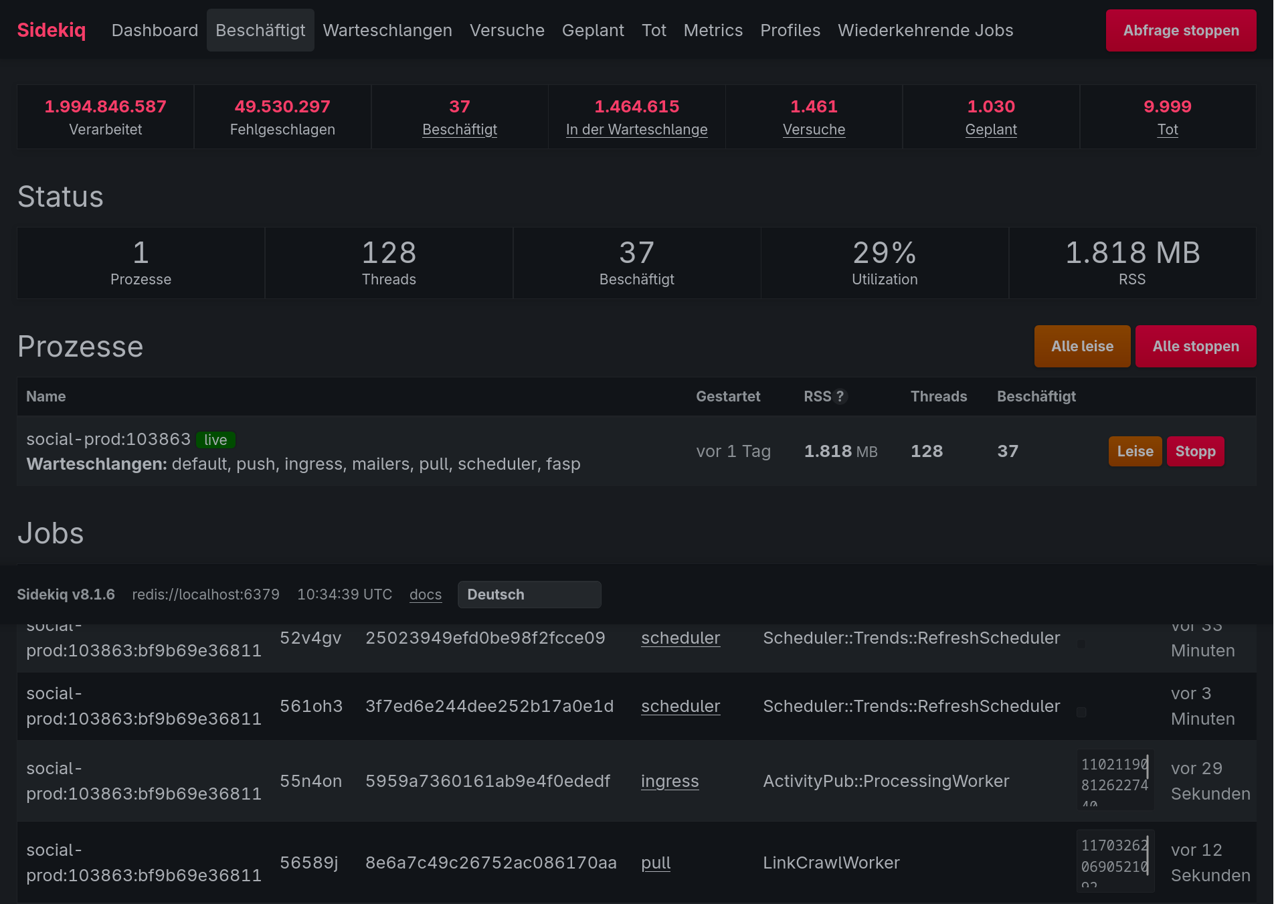This screenshot has width=1274, height=904.
Task: Click the thread ID 56589j
Action: tap(308, 863)
